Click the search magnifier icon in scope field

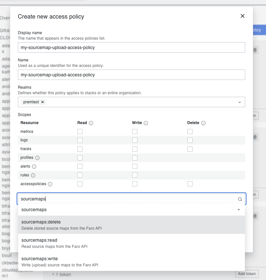tap(240, 199)
